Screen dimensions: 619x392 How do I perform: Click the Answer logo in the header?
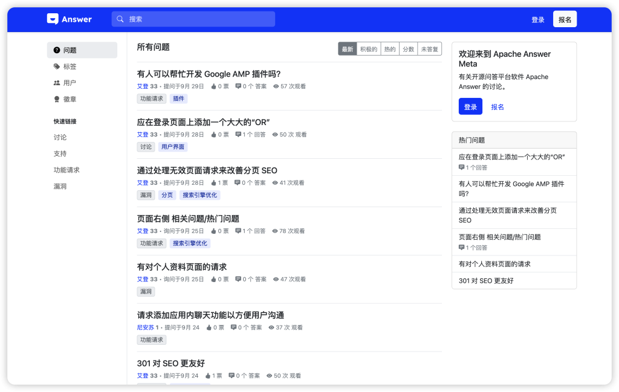(68, 19)
